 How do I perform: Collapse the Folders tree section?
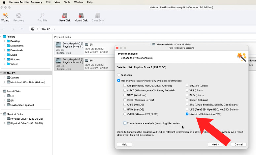pos(1,37)
